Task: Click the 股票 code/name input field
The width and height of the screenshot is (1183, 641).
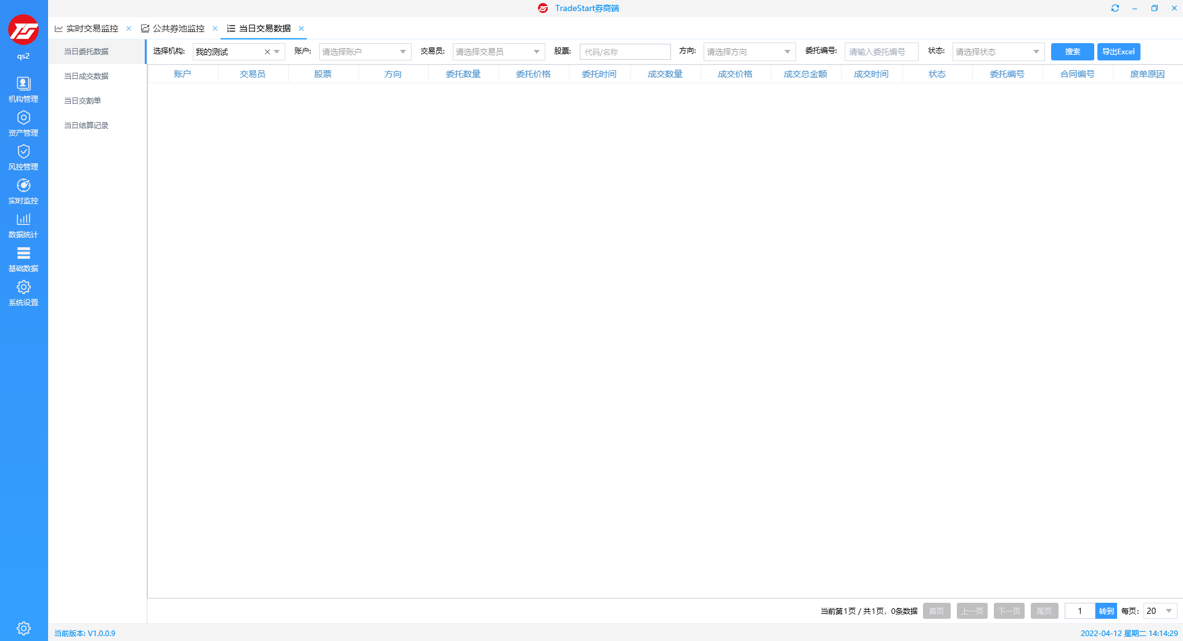Action: pyautogui.click(x=625, y=52)
